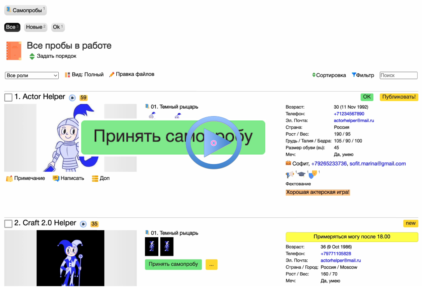Click the yellow ... more button
The height and width of the screenshot is (291, 422).
[212, 265]
